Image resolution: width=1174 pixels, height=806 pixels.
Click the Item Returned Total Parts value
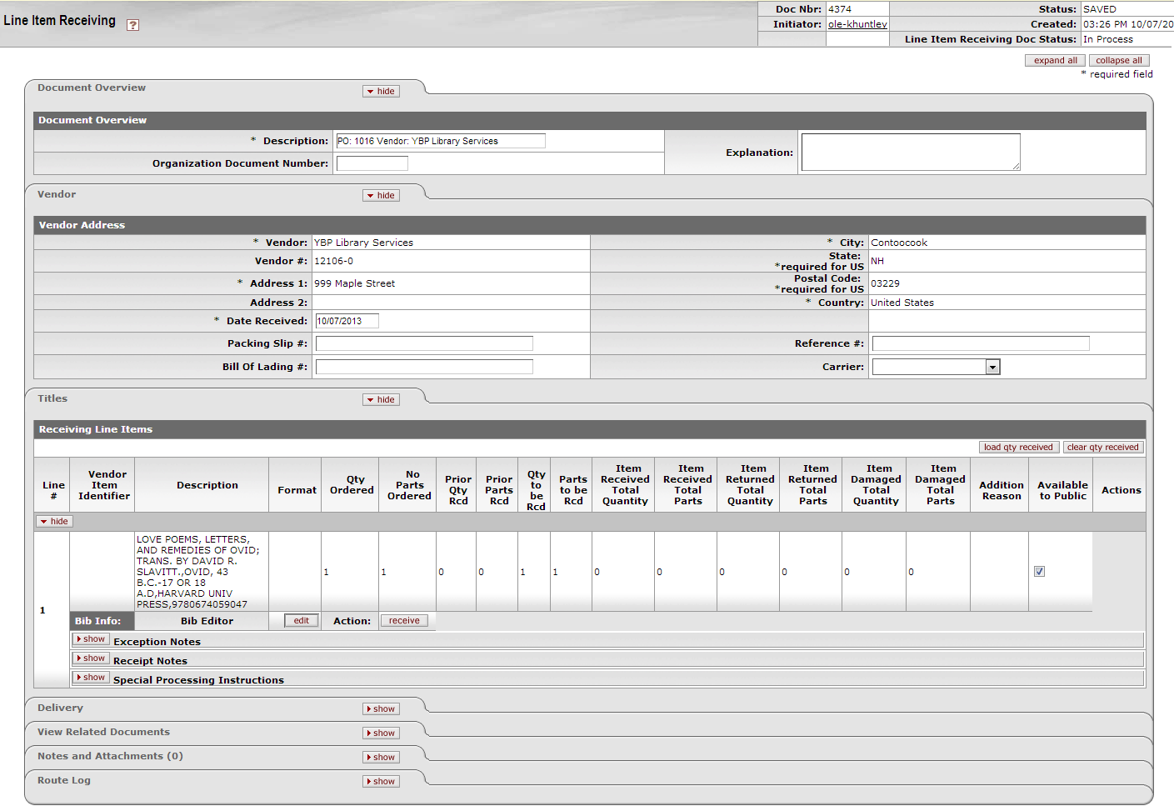click(785, 573)
